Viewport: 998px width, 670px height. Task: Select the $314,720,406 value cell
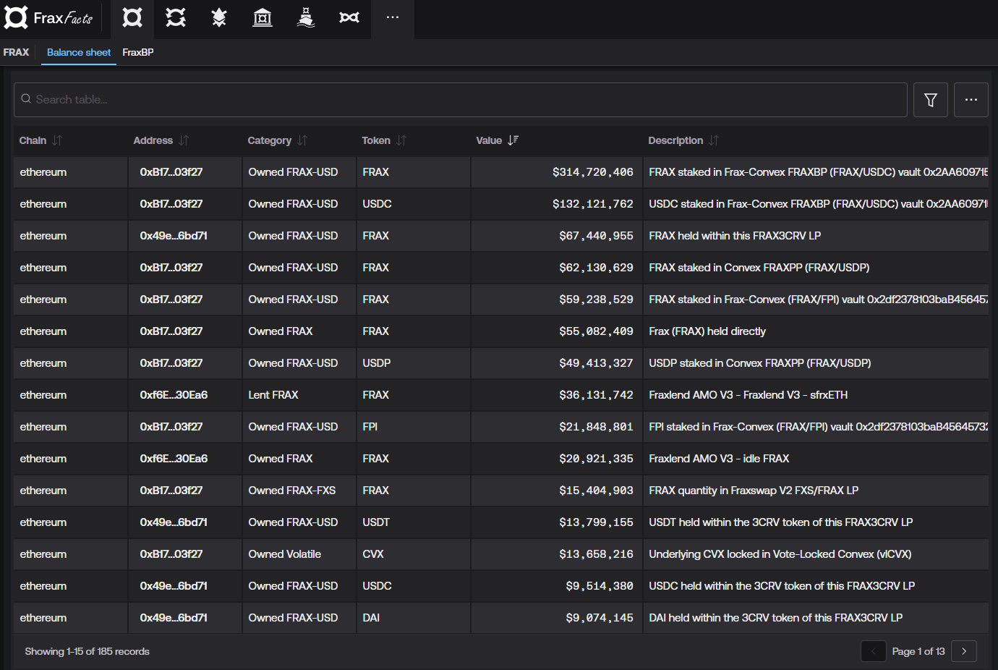pyautogui.click(x=557, y=172)
